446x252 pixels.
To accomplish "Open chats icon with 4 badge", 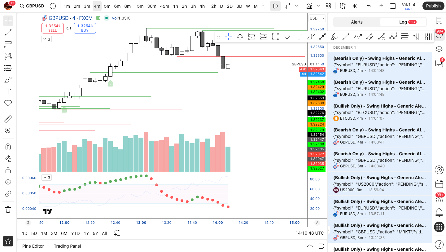I will pos(439,63).
